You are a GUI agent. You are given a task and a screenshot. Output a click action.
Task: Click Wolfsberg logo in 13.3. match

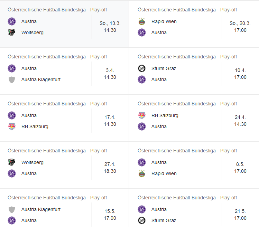(x=12, y=32)
